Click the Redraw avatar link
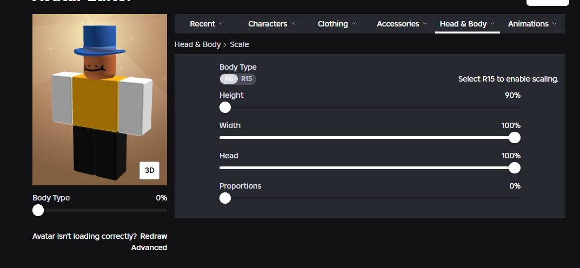The height and width of the screenshot is (268, 580). [x=154, y=236]
